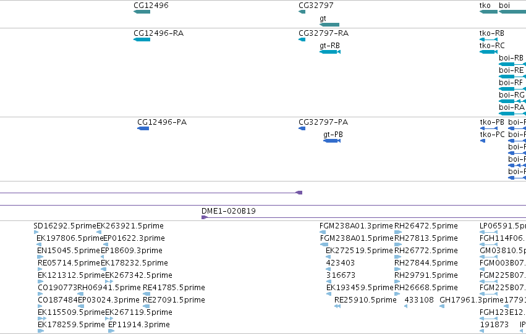Click the tko-RB transcript glyph
The image size is (526, 334).
[x=488, y=40]
